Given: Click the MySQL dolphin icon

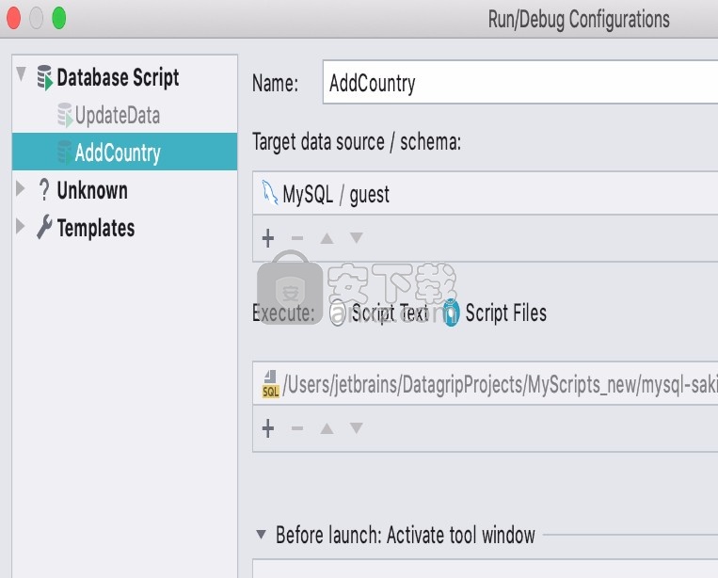Looking at the screenshot, I should [269, 193].
